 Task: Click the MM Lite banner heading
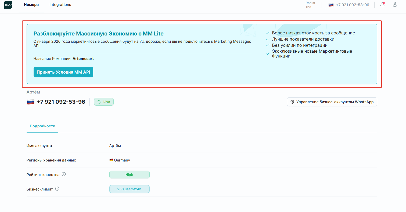(x=98, y=34)
